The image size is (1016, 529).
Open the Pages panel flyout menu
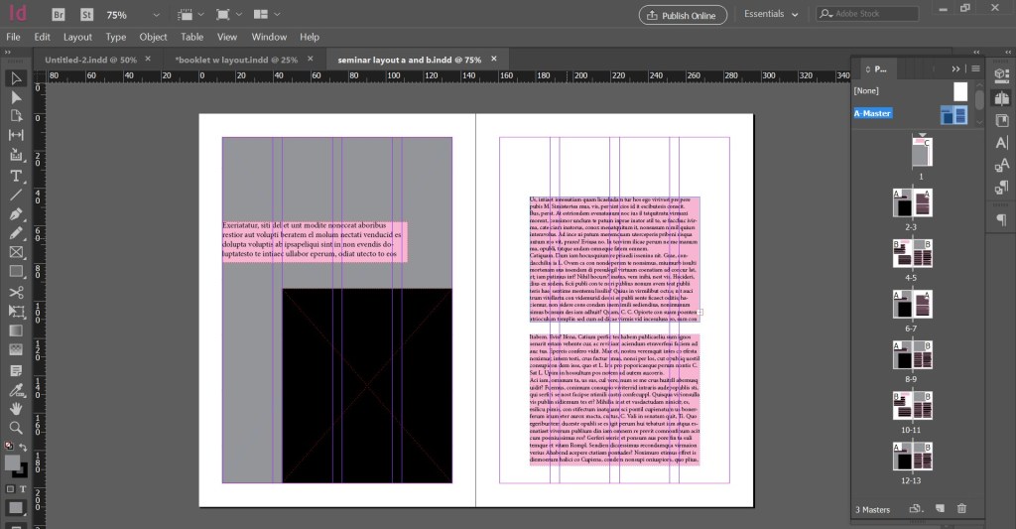(976, 68)
